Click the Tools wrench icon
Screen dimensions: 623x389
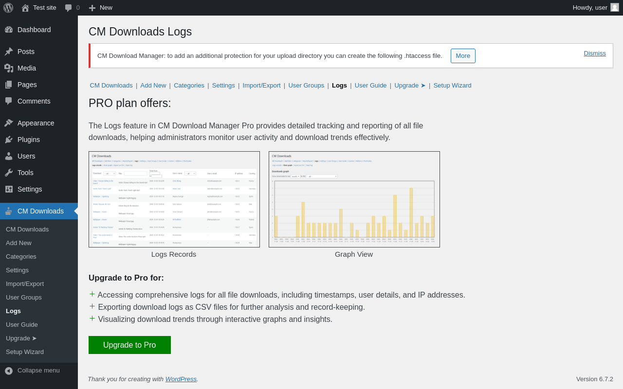9,173
